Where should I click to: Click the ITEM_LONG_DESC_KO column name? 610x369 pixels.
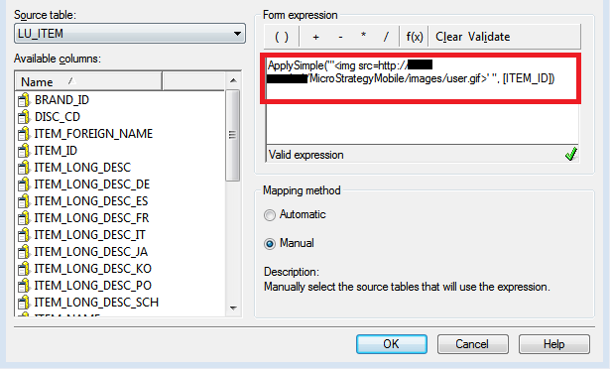point(93,269)
